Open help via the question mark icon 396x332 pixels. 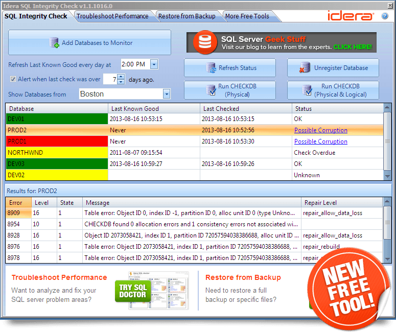tap(385, 16)
